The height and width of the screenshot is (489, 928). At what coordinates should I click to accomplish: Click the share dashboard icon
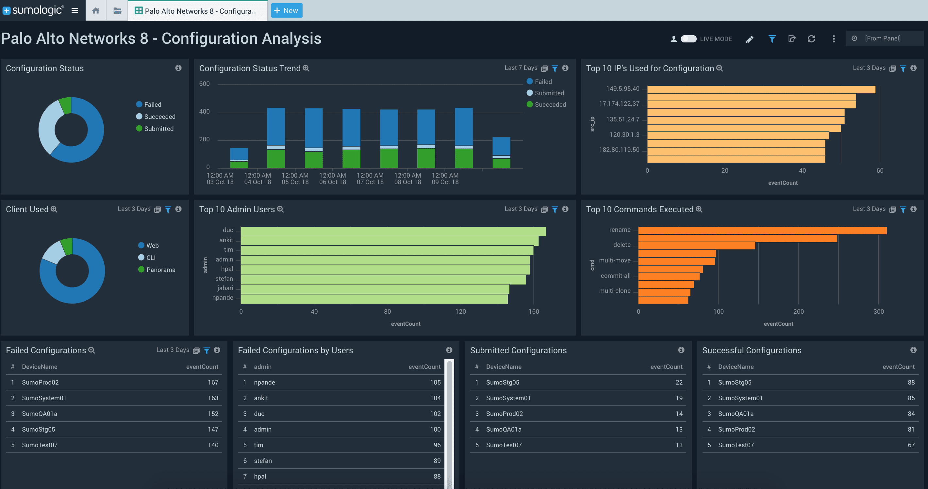[x=791, y=39]
